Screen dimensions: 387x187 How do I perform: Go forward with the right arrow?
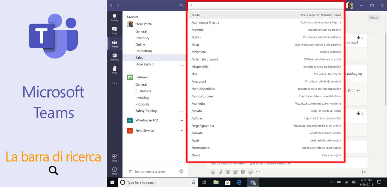pos(118,5)
